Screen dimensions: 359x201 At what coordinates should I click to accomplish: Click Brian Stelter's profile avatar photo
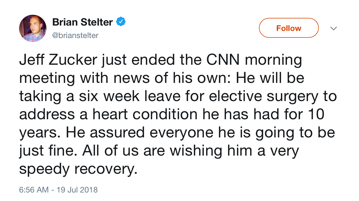click(33, 28)
